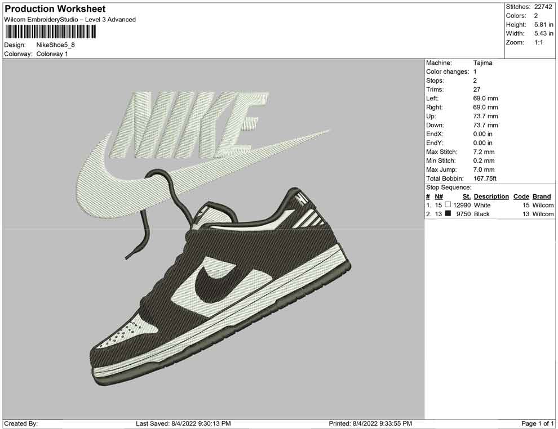Click the 'Last Saved: 8/4/2022 9:30:13 PM' text
Image resolution: width=558 pixels, height=429 pixels.
click(183, 423)
